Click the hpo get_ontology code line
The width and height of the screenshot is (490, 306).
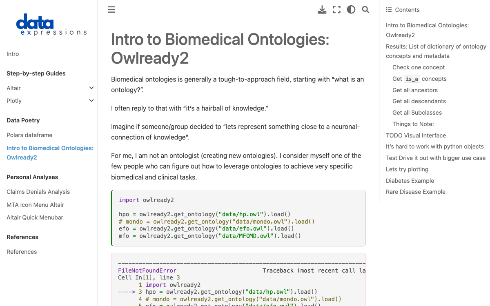pos(205,214)
